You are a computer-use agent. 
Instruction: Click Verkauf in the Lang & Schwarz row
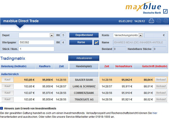coord(161,86)
